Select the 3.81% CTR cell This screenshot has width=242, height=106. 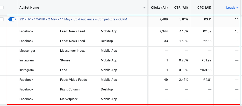coord(183,19)
